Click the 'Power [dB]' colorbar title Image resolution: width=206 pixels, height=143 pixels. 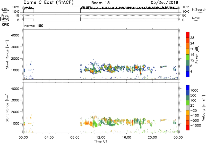coord(196,54)
